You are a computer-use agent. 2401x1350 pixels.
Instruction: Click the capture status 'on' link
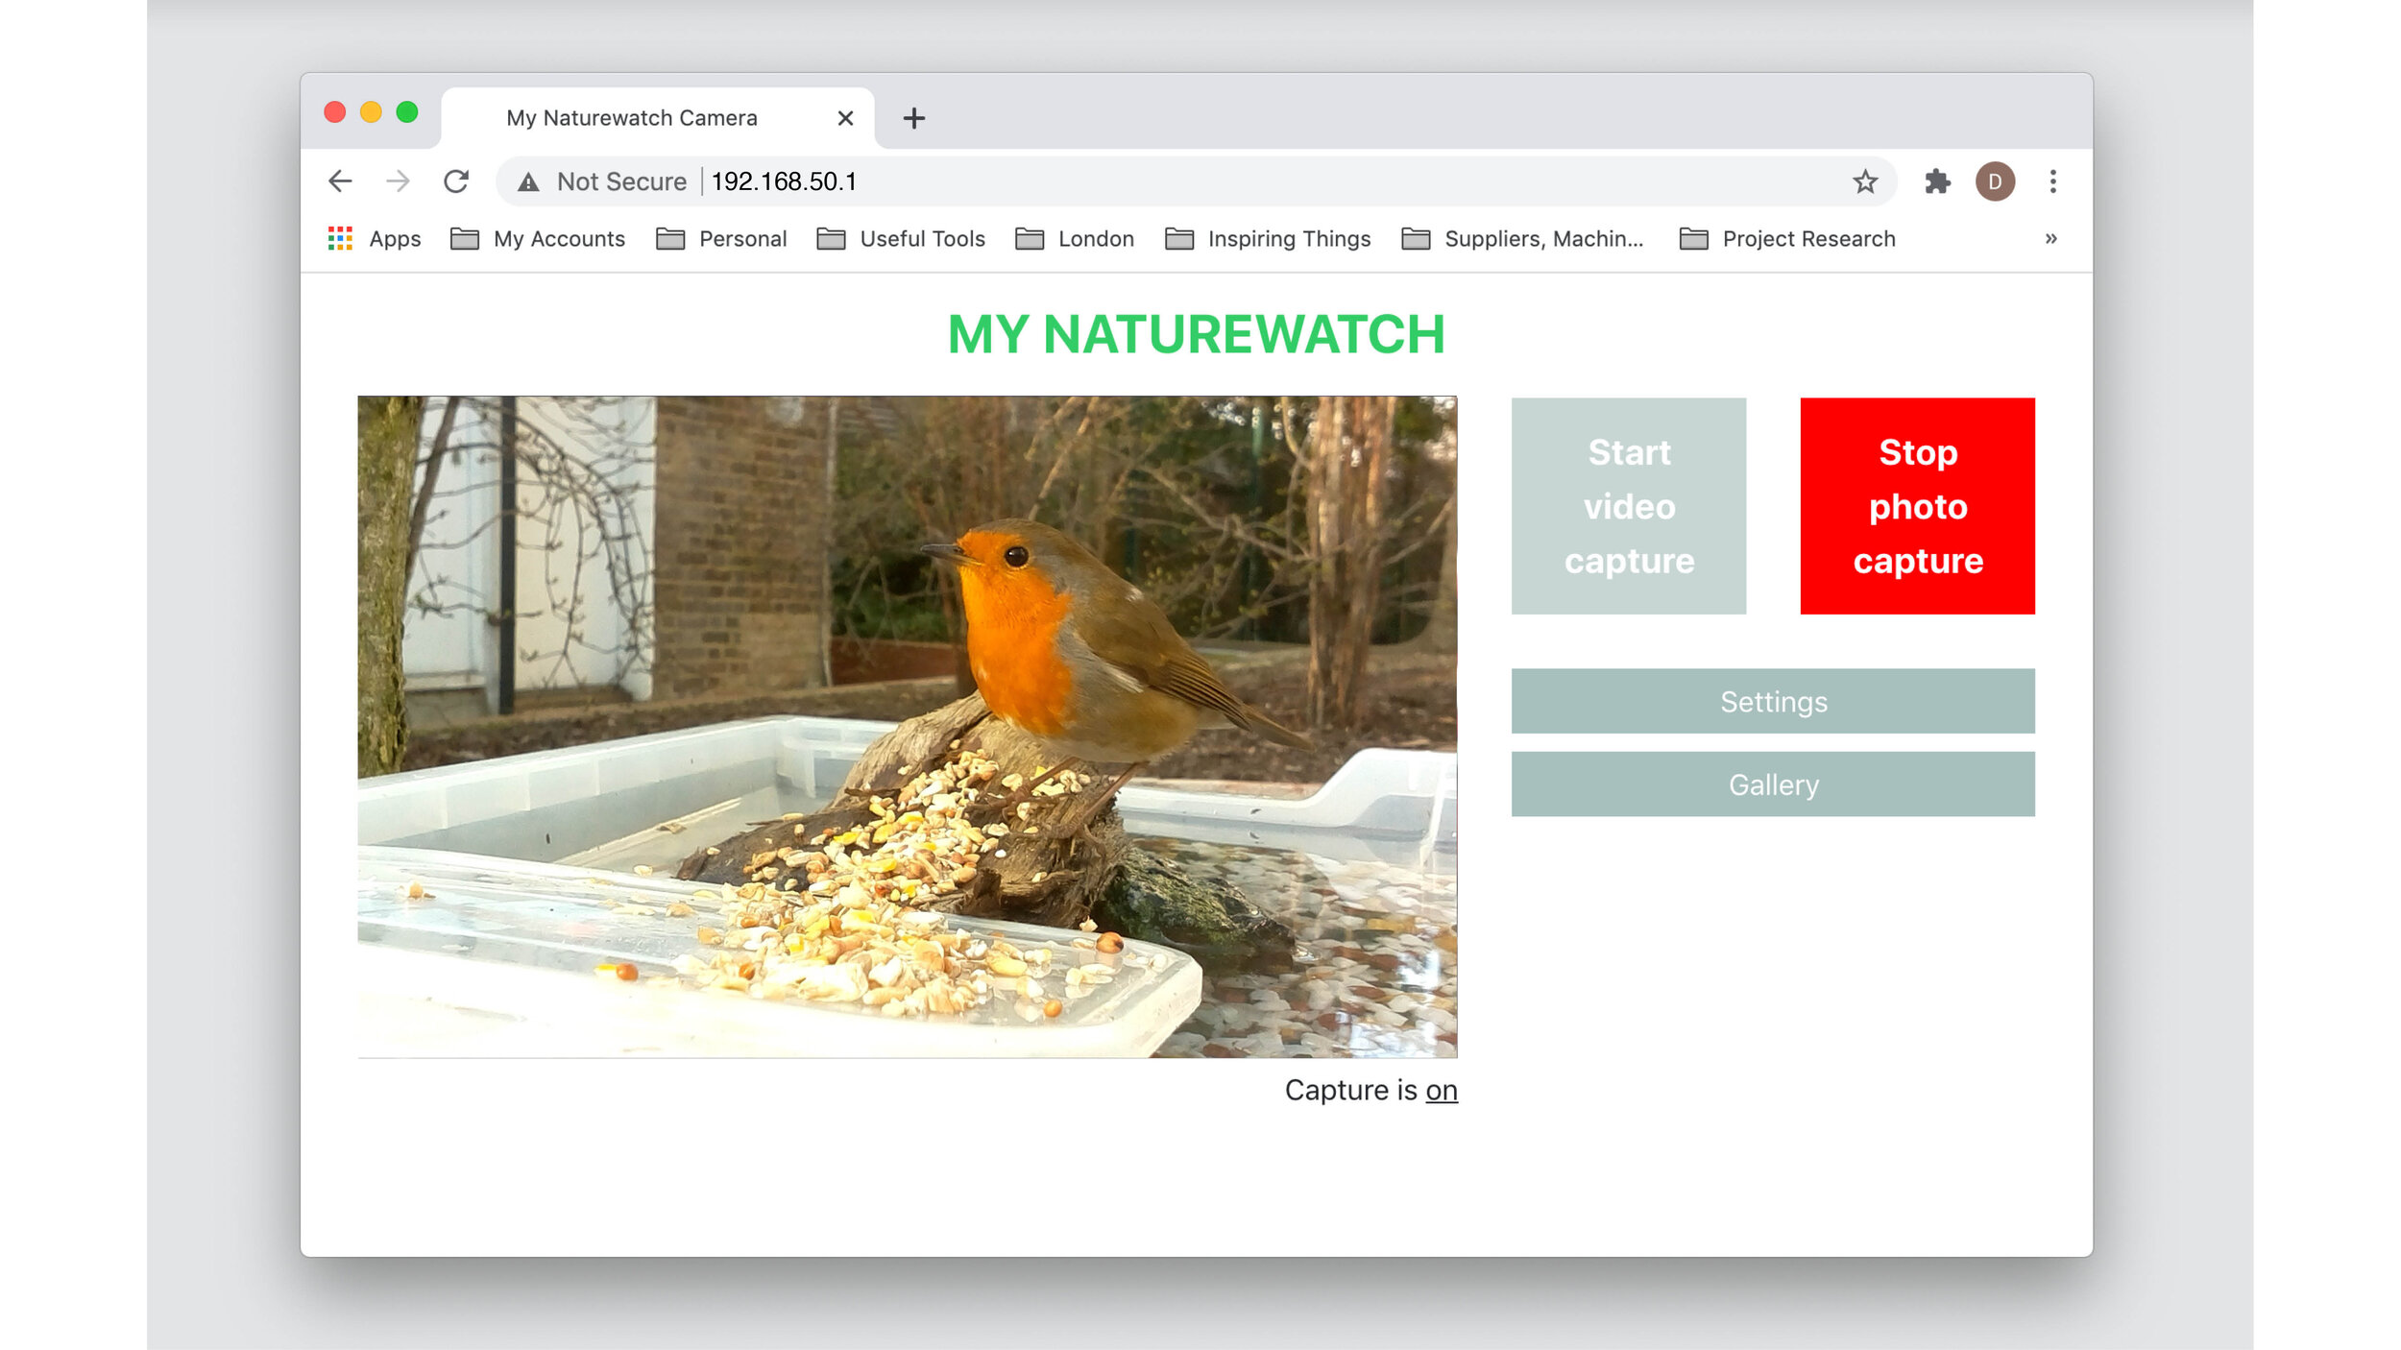[x=1440, y=1090]
